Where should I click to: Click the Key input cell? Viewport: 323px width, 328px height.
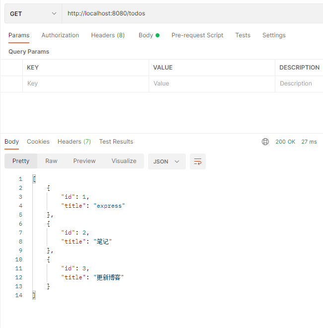click(x=85, y=83)
